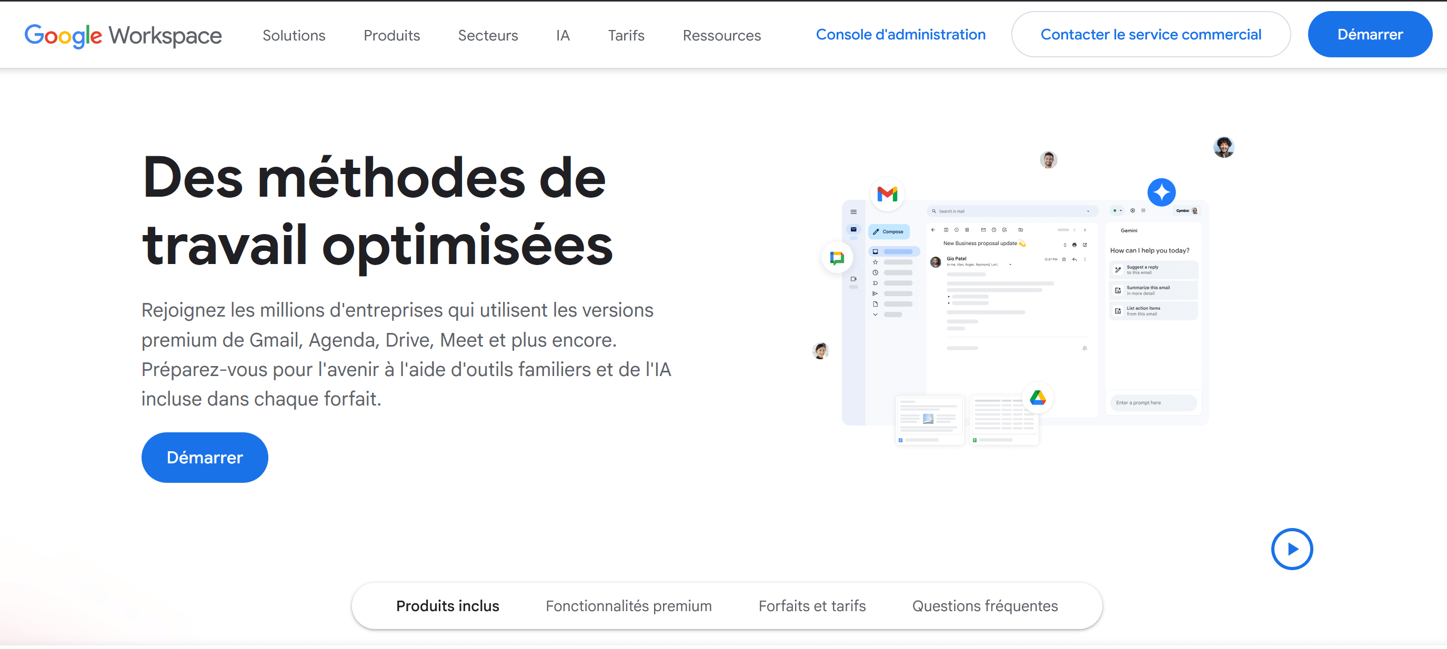Star the email from Gio Patel
The height and width of the screenshot is (649, 1447).
1064,259
